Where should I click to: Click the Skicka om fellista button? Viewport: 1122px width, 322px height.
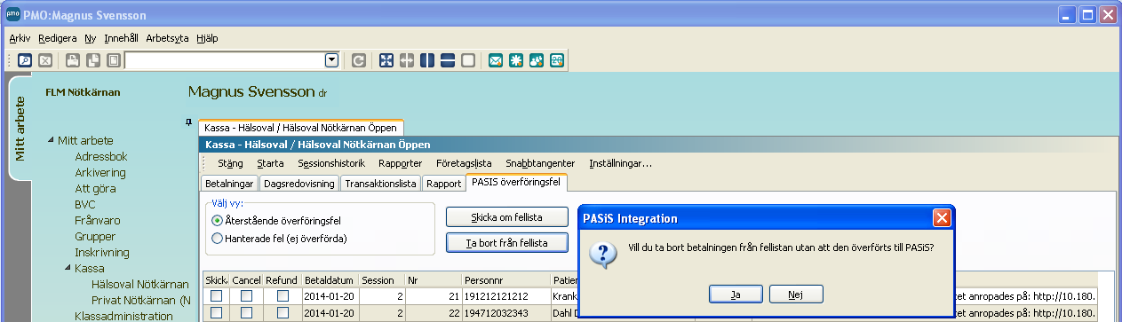pos(506,216)
